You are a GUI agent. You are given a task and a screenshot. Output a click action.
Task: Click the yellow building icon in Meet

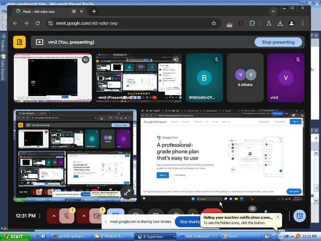19,42
